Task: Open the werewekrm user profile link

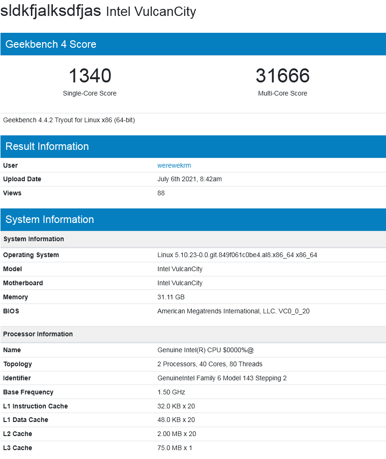Action: [x=174, y=165]
